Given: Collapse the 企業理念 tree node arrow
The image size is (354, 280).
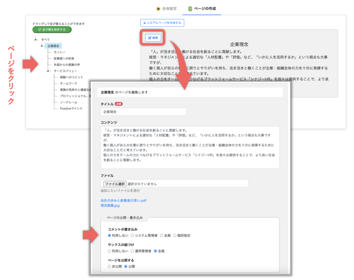Looking at the screenshot, I should coord(42,46).
